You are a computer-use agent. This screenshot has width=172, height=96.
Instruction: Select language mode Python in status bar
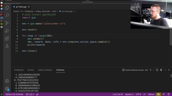151,94
